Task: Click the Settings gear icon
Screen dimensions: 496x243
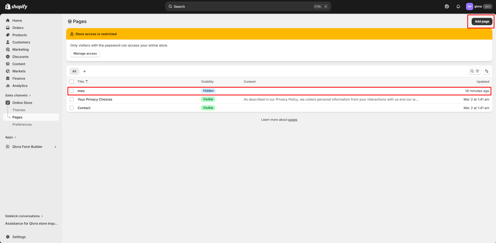Action: 8,237
